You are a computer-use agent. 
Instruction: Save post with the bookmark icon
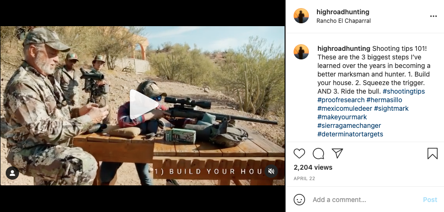(433, 154)
